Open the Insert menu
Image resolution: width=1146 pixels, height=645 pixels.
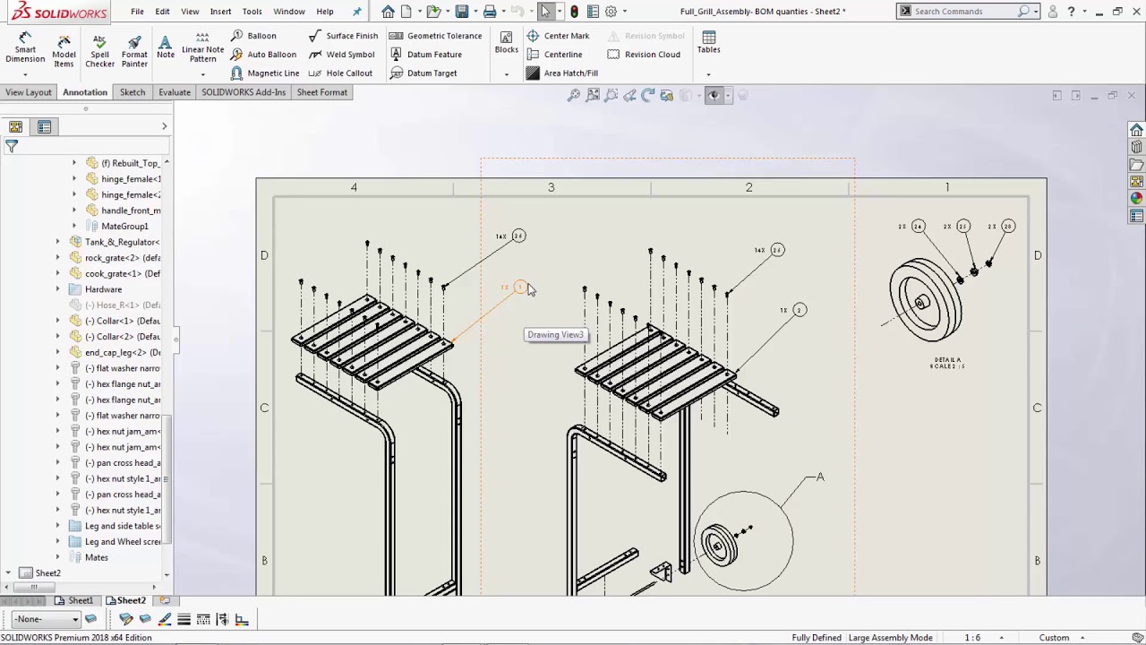point(220,12)
